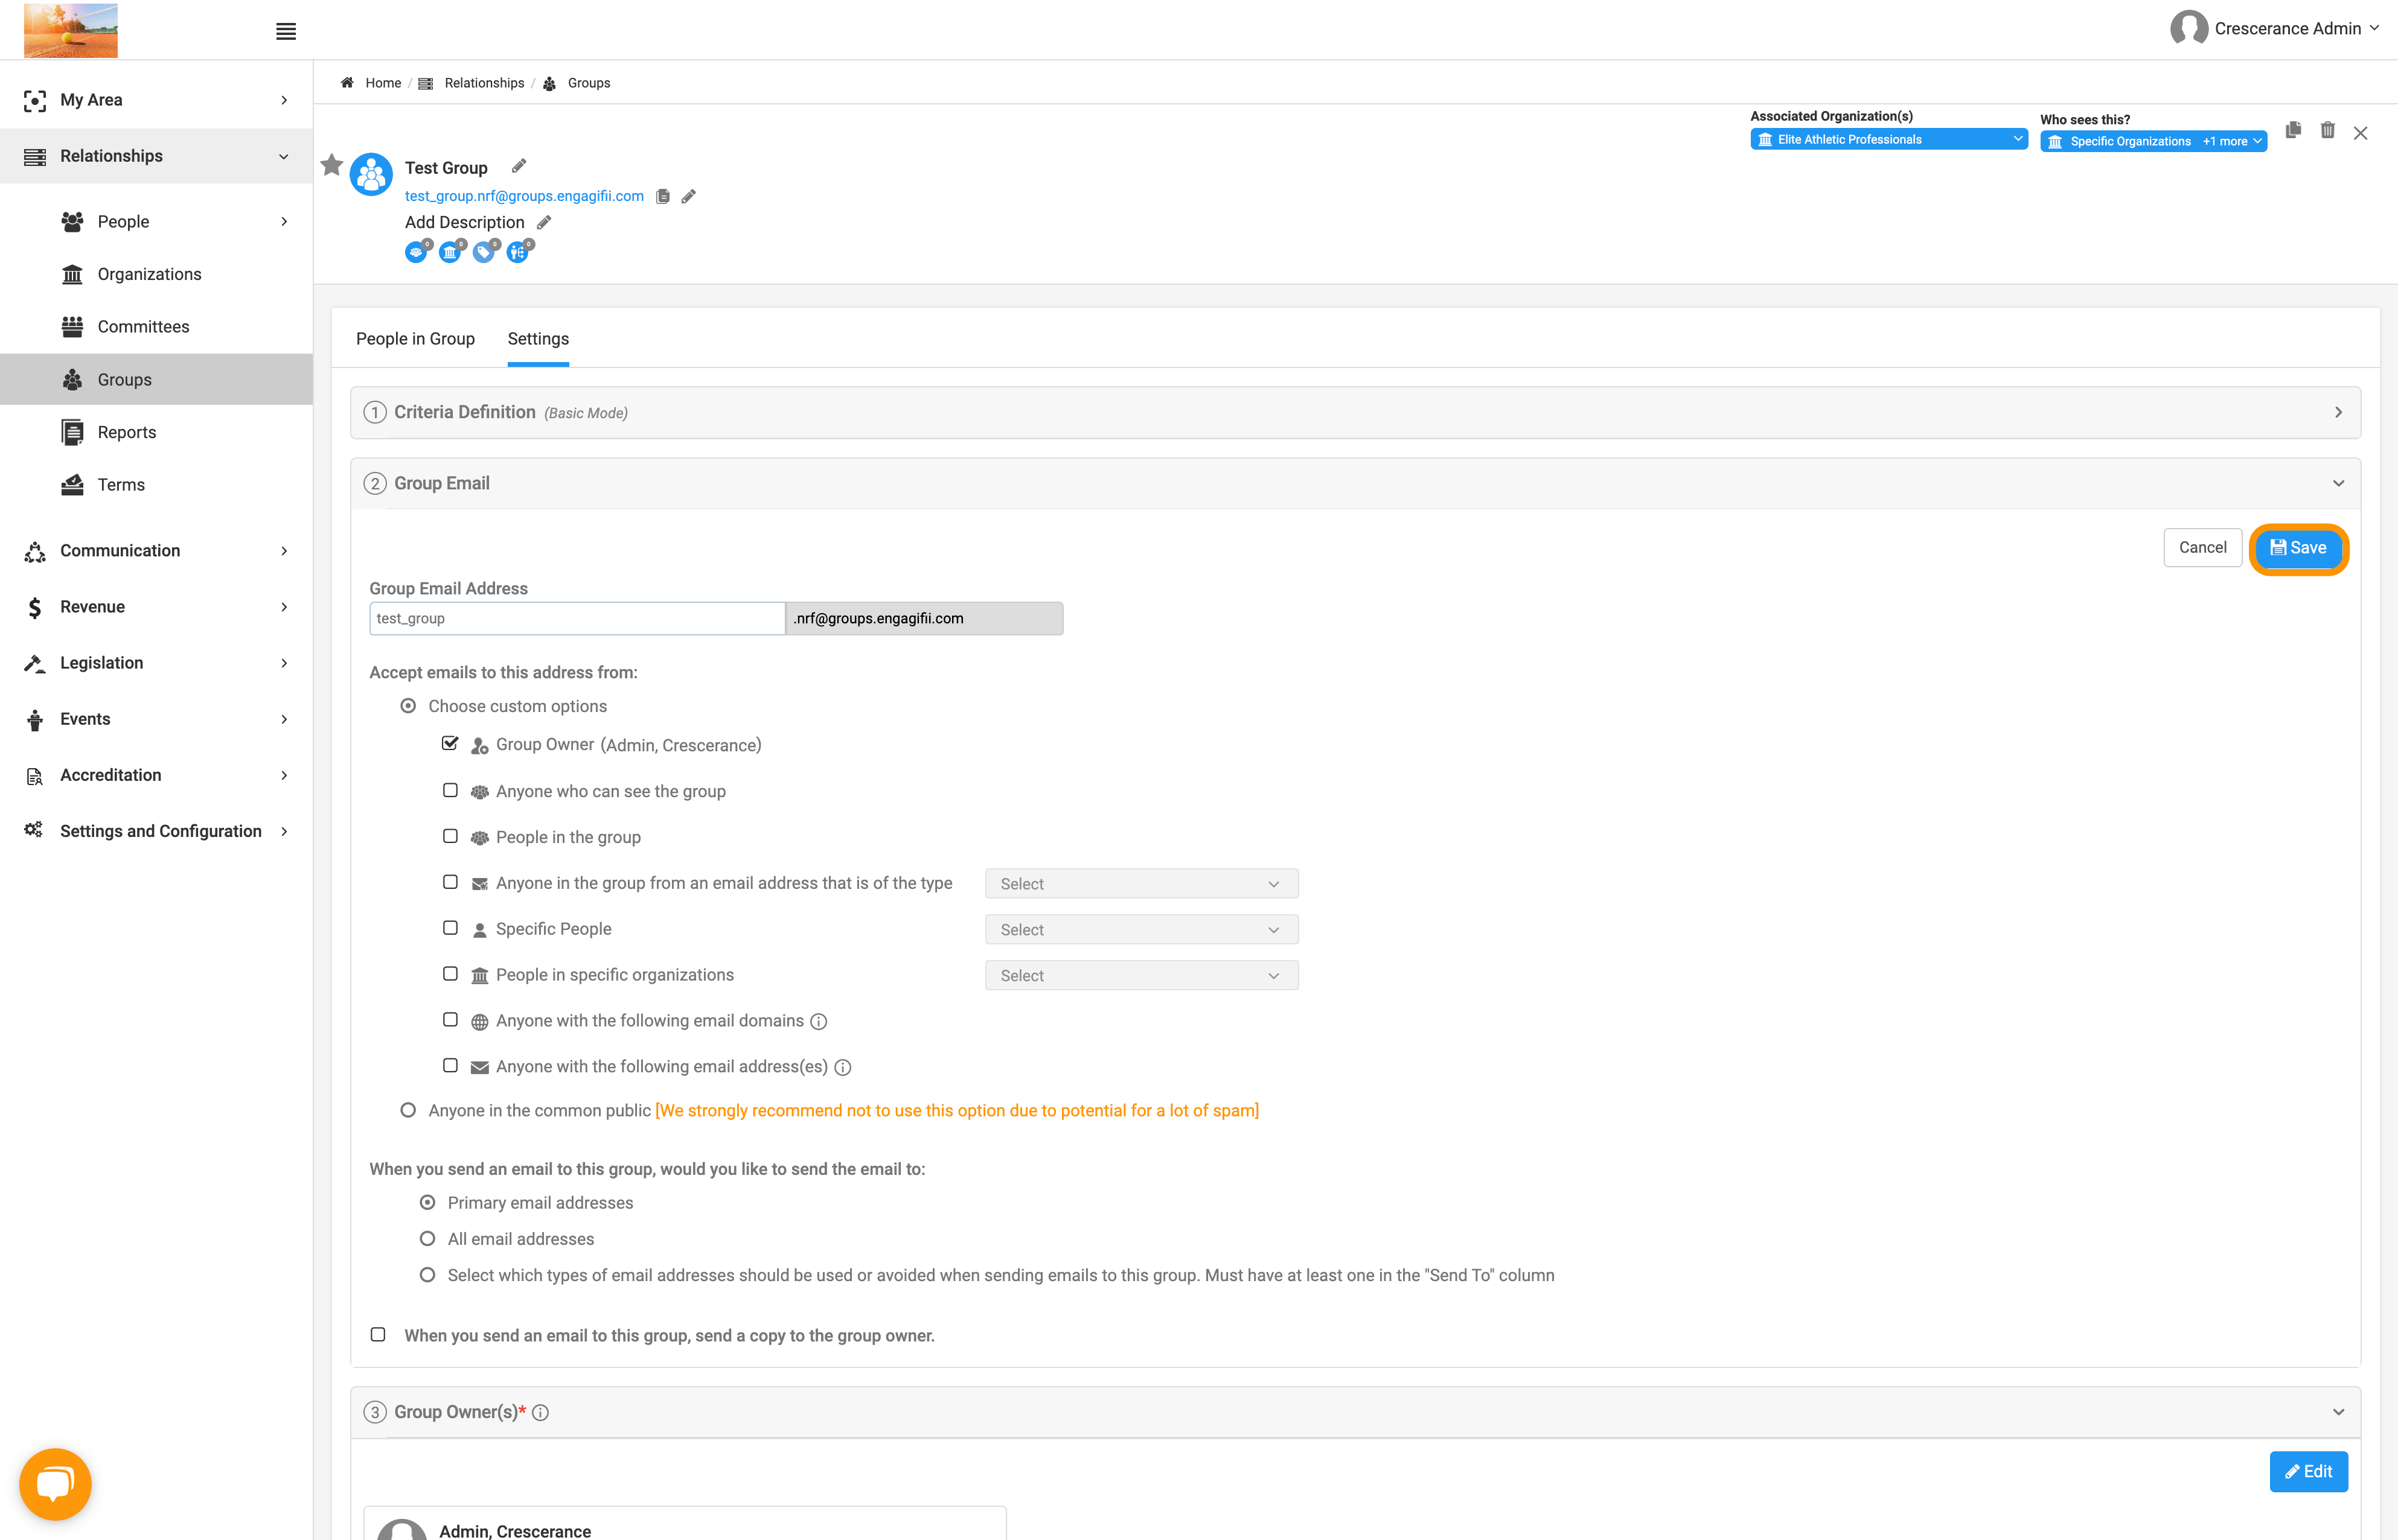Uncheck Group Owner checkbox

click(x=450, y=744)
